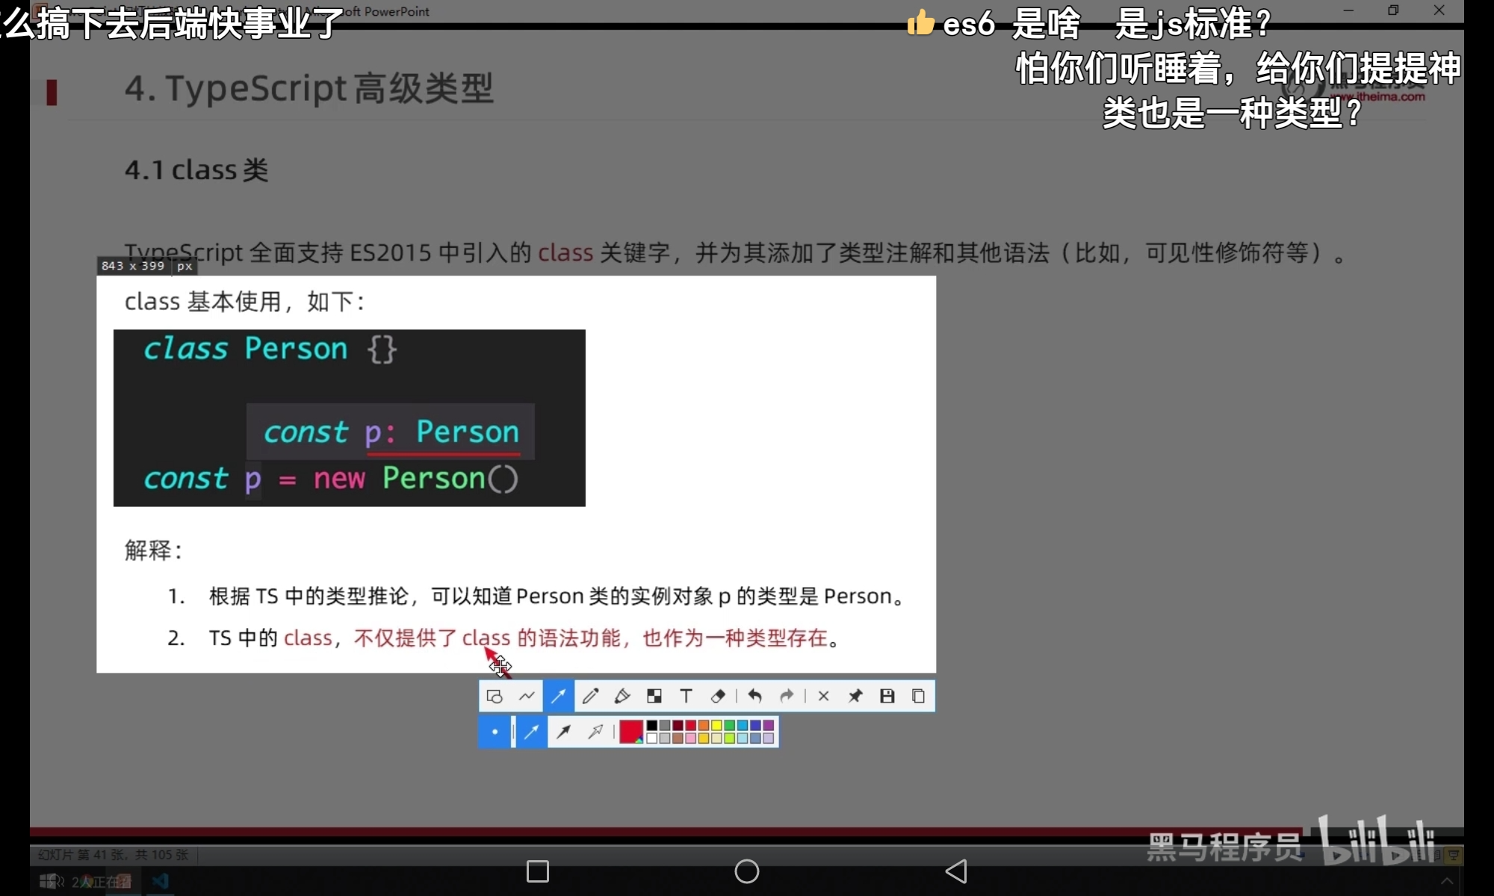Choose the outlined hollow arrow style

click(595, 732)
